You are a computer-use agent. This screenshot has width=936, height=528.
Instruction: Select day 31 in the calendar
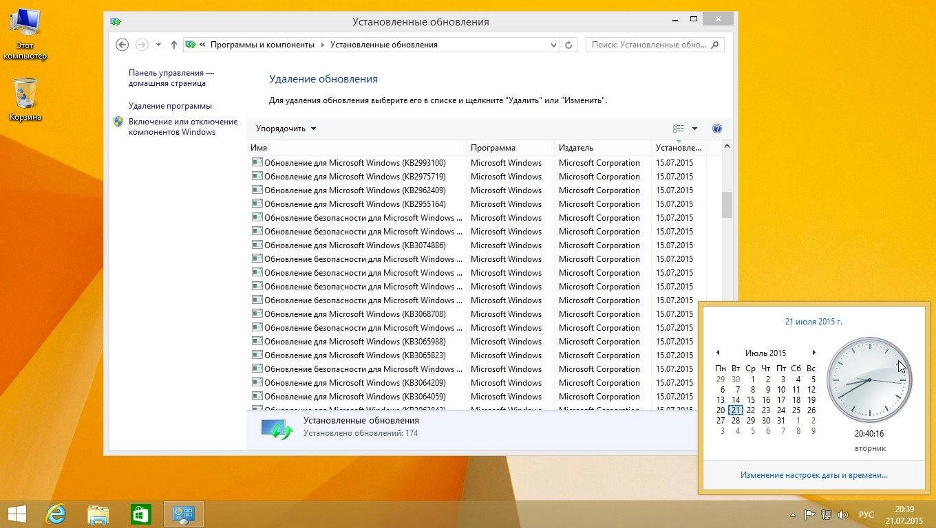781,421
